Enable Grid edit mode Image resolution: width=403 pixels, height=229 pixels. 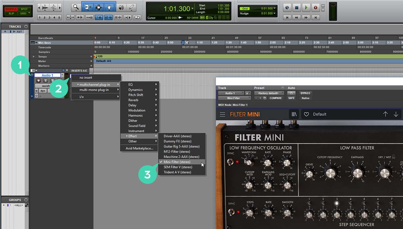tap(23, 13)
